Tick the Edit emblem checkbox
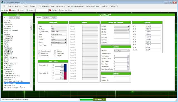This screenshot has width=178, height=102. tap(55, 53)
